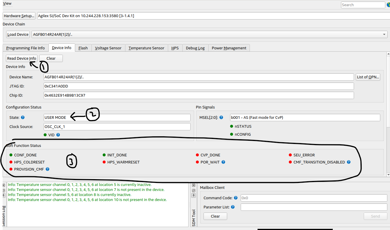Click the Parameter List input field
The height and width of the screenshot is (230, 390).
pos(314,207)
